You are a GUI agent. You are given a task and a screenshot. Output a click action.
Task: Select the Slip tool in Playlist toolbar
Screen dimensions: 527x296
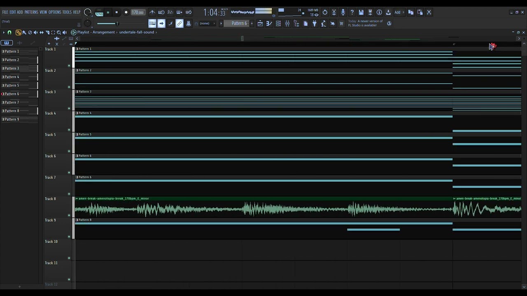coord(41,32)
